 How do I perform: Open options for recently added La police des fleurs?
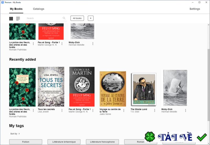pos(33,110)
